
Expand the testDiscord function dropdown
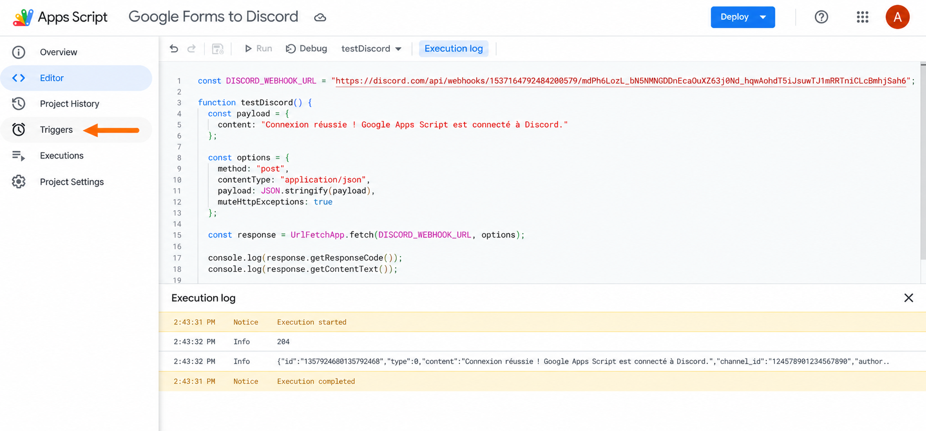pos(371,49)
